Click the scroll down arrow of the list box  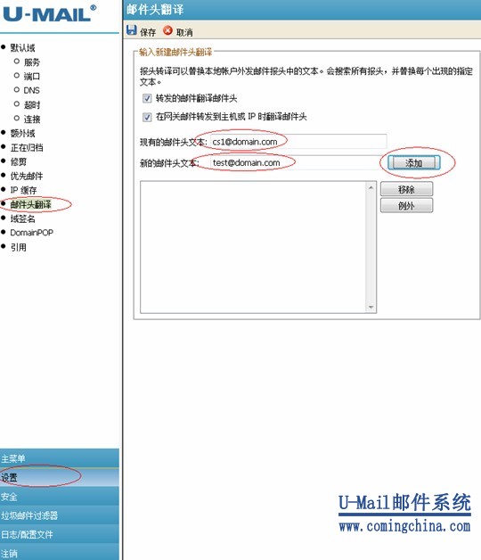click(x=371, y=307)
